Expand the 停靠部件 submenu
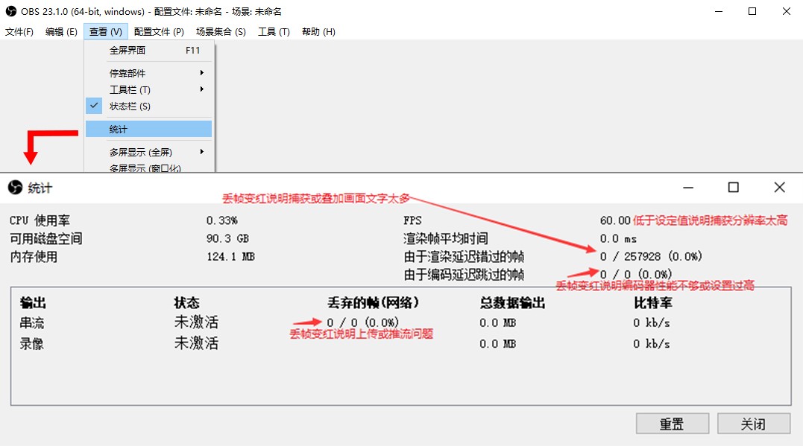This screenshot has width=803, height=446. (x=134, y=72)
